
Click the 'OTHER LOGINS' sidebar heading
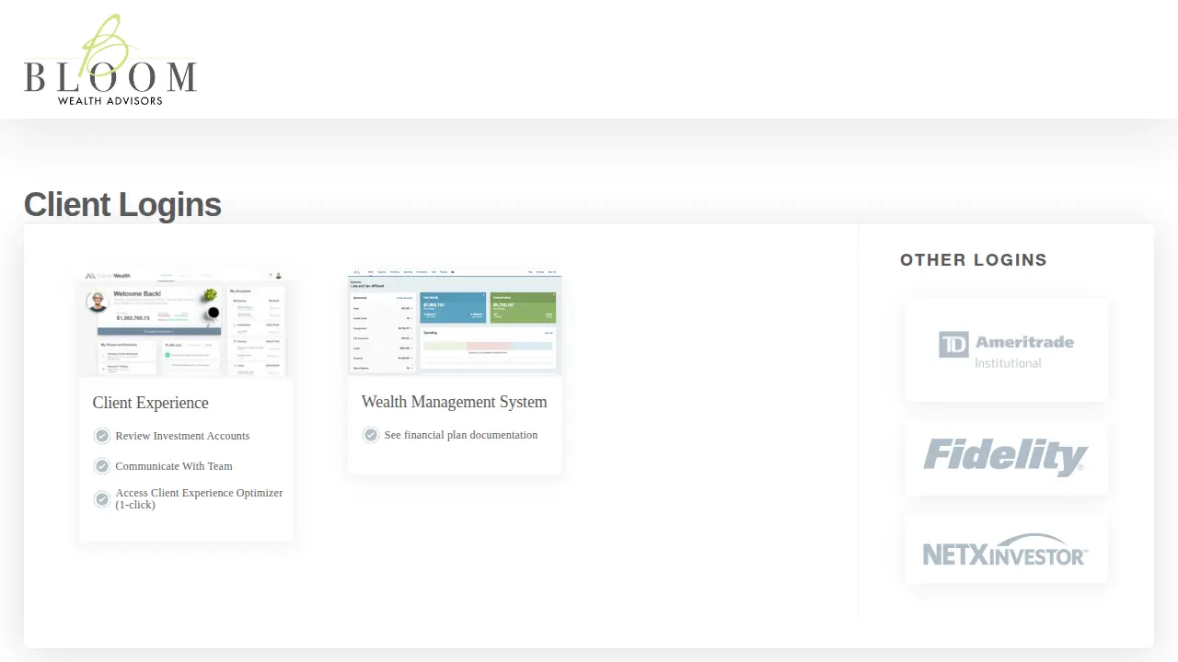coord(974,260)
